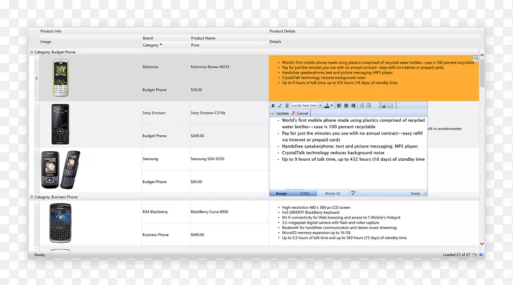Apply bulleted list formatting
This screenshot has height=285, width=513.
[362, 105]
